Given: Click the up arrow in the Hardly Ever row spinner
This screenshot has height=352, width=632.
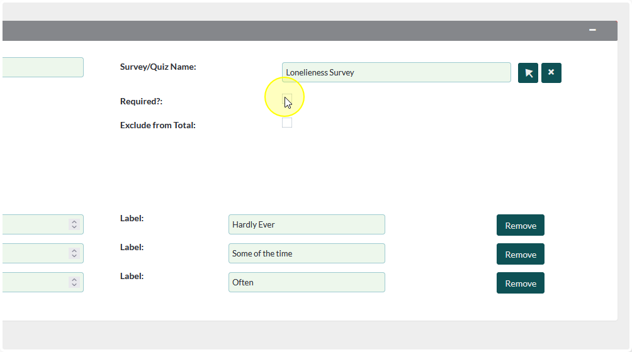Looking at the screenshot, I should point(74,222).
